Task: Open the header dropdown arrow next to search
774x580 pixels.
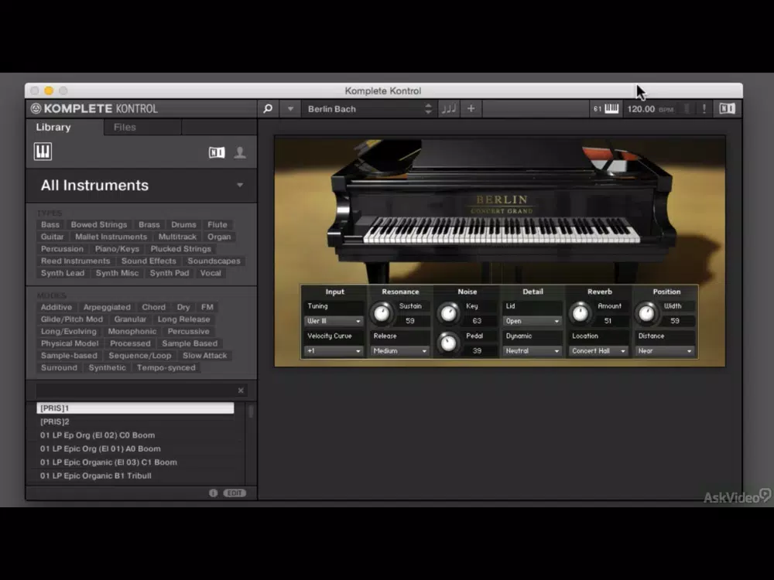Action: coord(290,108)
